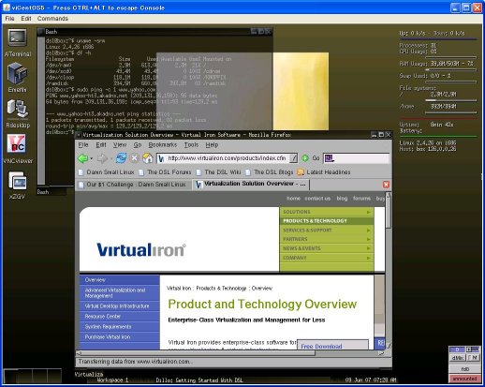The image size is (485, 387).
Task: Switch to Our #1 Challenge Damn Small Linux tab
Action: [133, 185]
